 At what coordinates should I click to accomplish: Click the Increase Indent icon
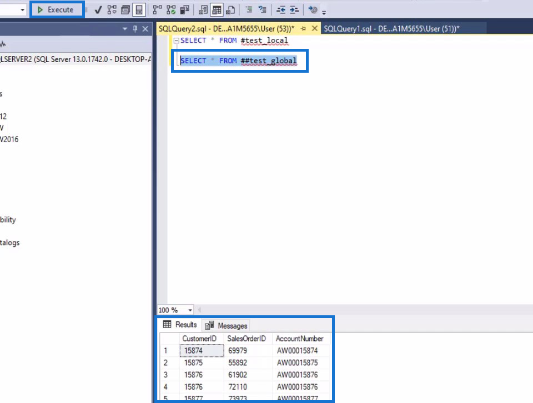click(x=294, y=10)
